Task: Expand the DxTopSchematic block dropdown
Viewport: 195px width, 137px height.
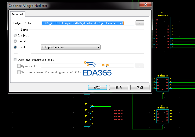Action: coord(71,47)
